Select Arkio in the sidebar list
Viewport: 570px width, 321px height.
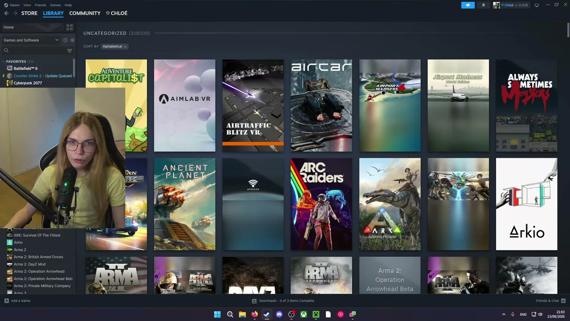(x=18, y=243)
